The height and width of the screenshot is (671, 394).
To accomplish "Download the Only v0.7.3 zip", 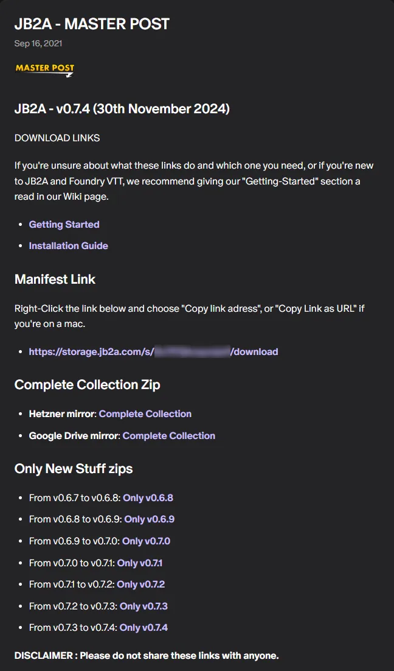I will click(x=143, y=606).
